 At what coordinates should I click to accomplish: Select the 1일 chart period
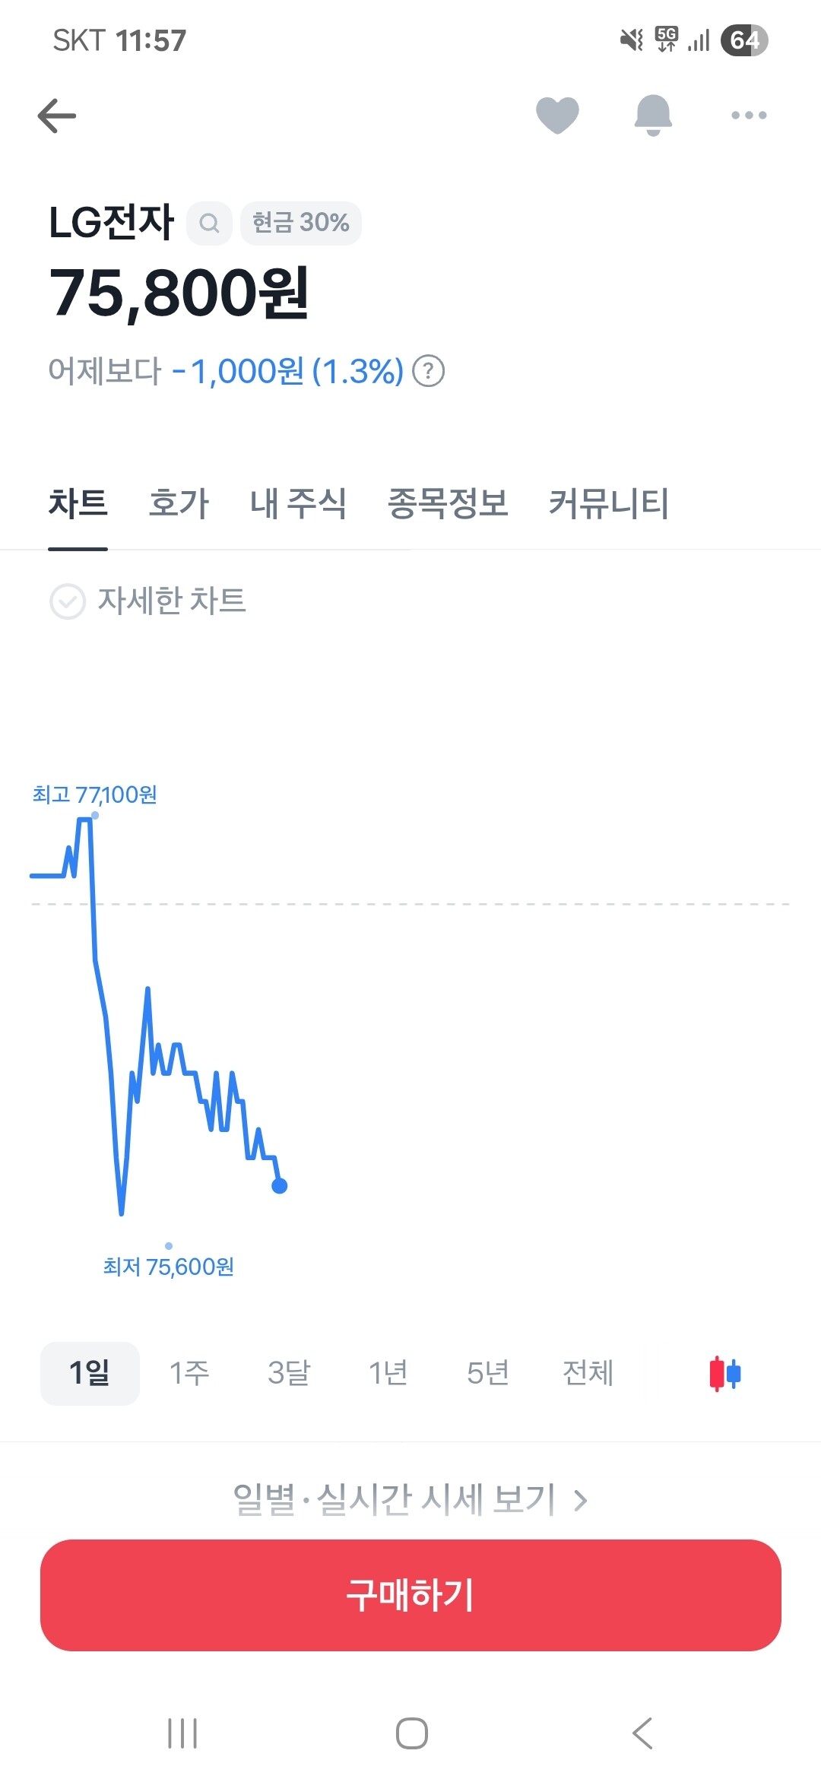click(90, 1373)
